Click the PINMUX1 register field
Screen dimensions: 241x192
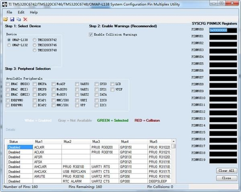point(223,37)
